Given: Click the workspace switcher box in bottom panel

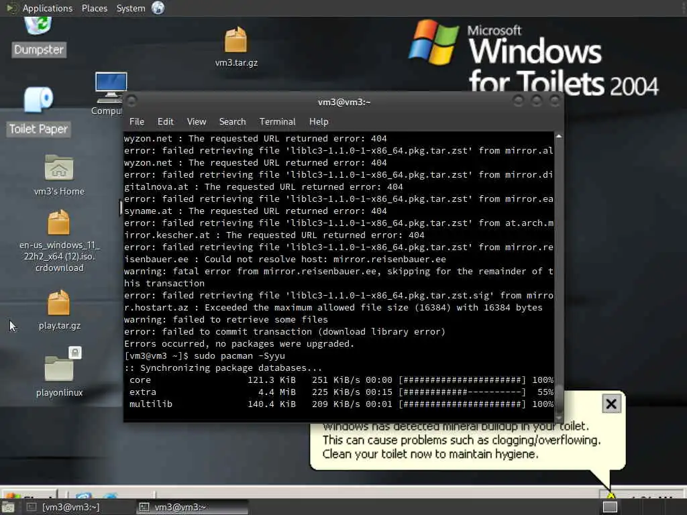Looking at the screenshot, I should pyautogui.click(x=610, y=507).
